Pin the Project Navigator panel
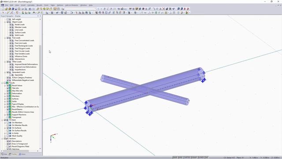The height and width of the screenshot is (159, 282). point(38,16)
